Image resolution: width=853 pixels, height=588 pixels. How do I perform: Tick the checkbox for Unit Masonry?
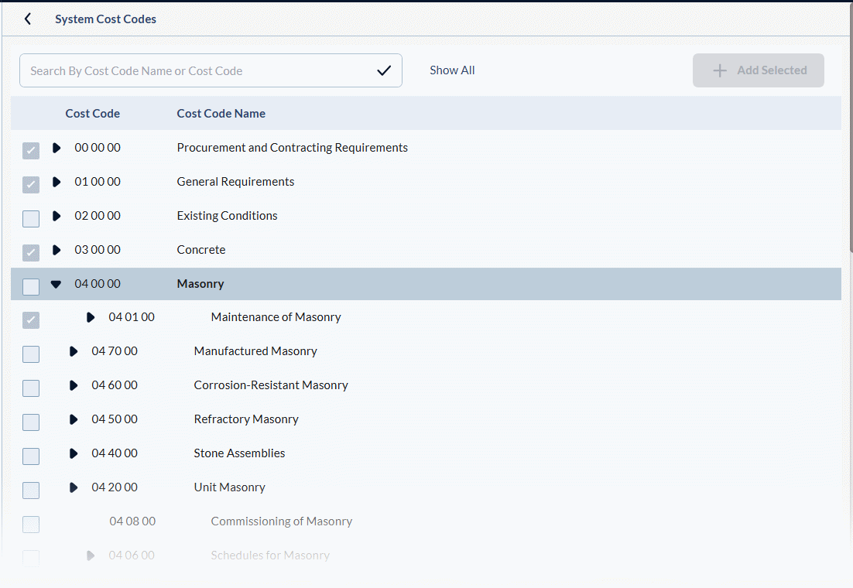(x=31, y=491)
